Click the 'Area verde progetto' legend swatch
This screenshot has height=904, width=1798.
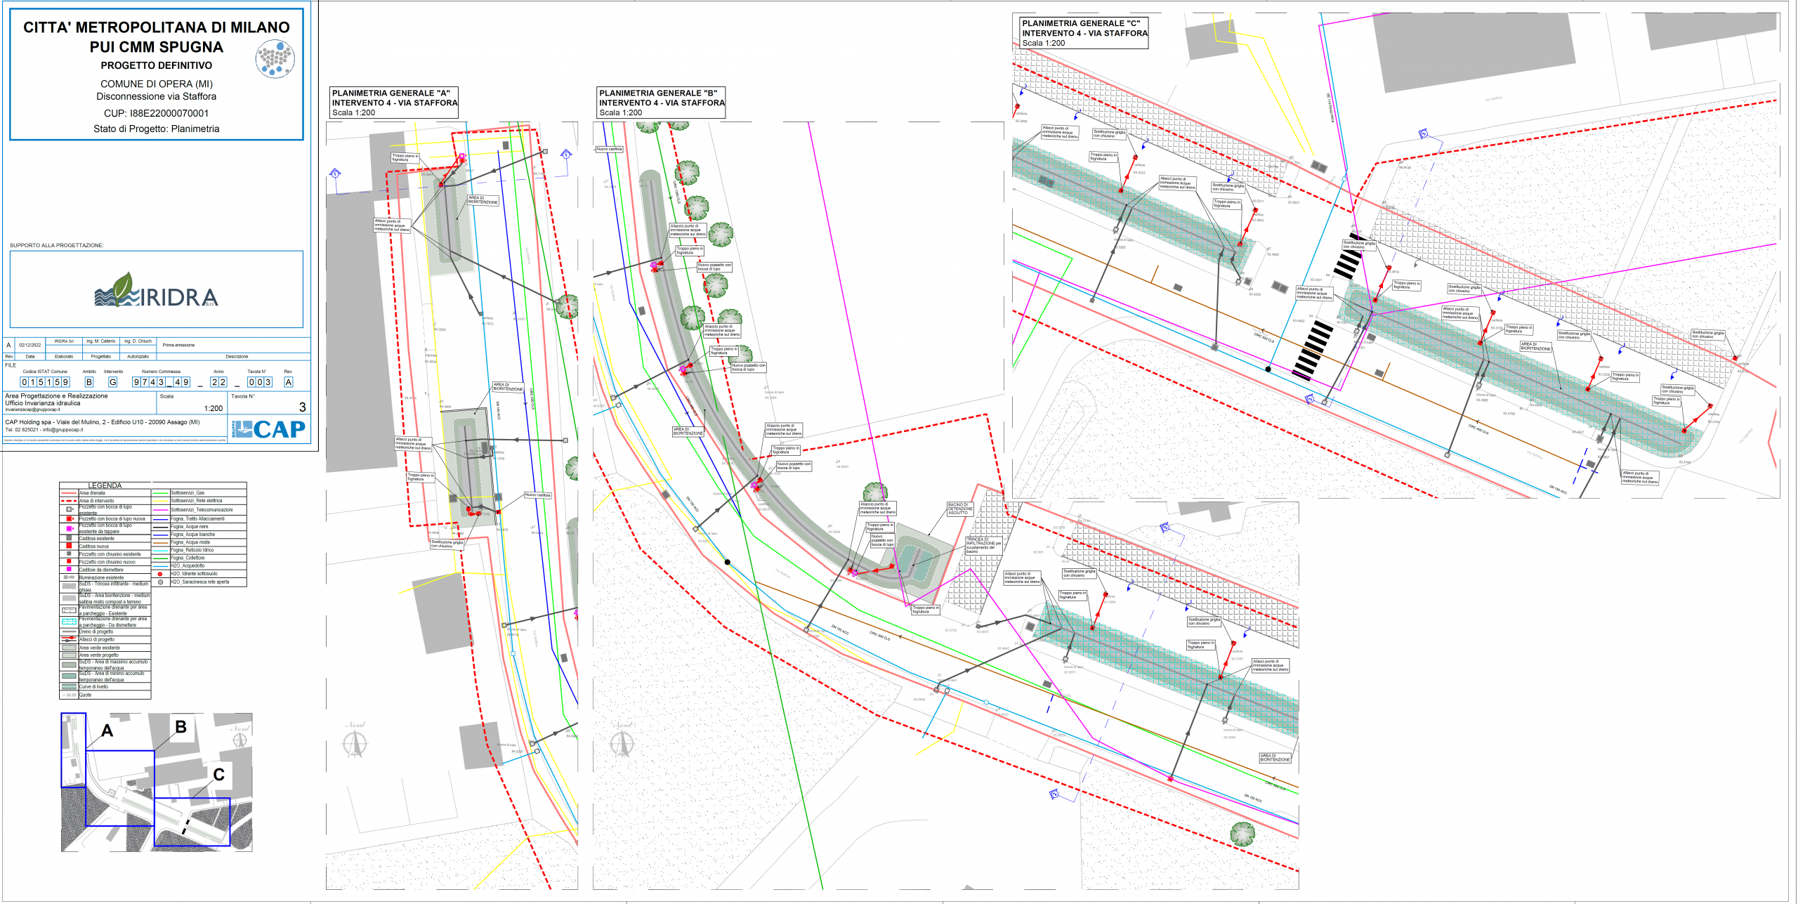coord(69,655)
